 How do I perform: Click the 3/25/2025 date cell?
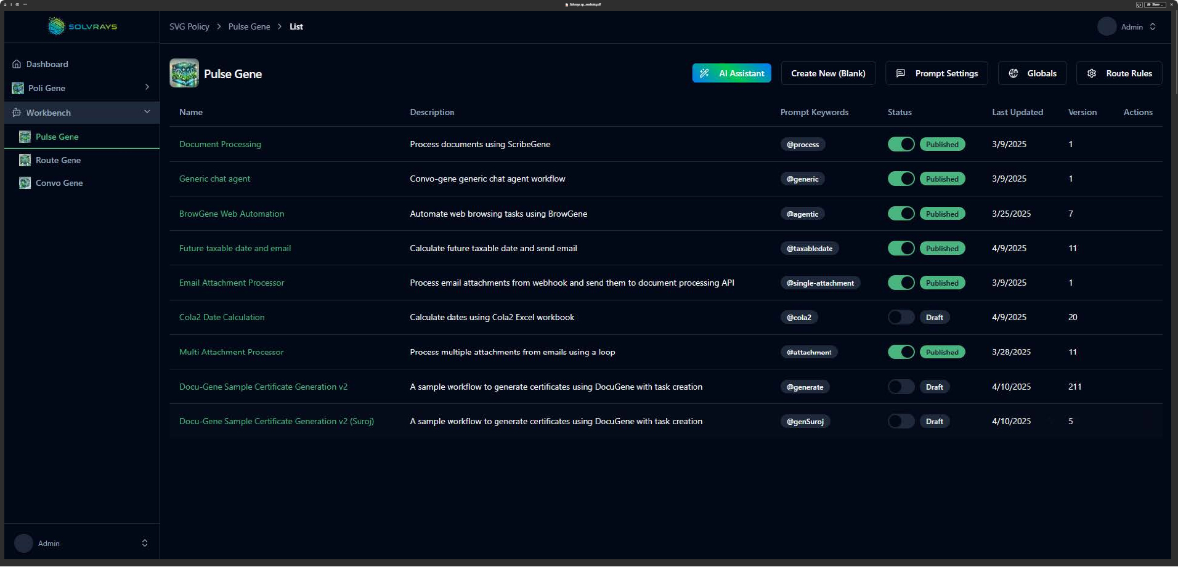1011,214
